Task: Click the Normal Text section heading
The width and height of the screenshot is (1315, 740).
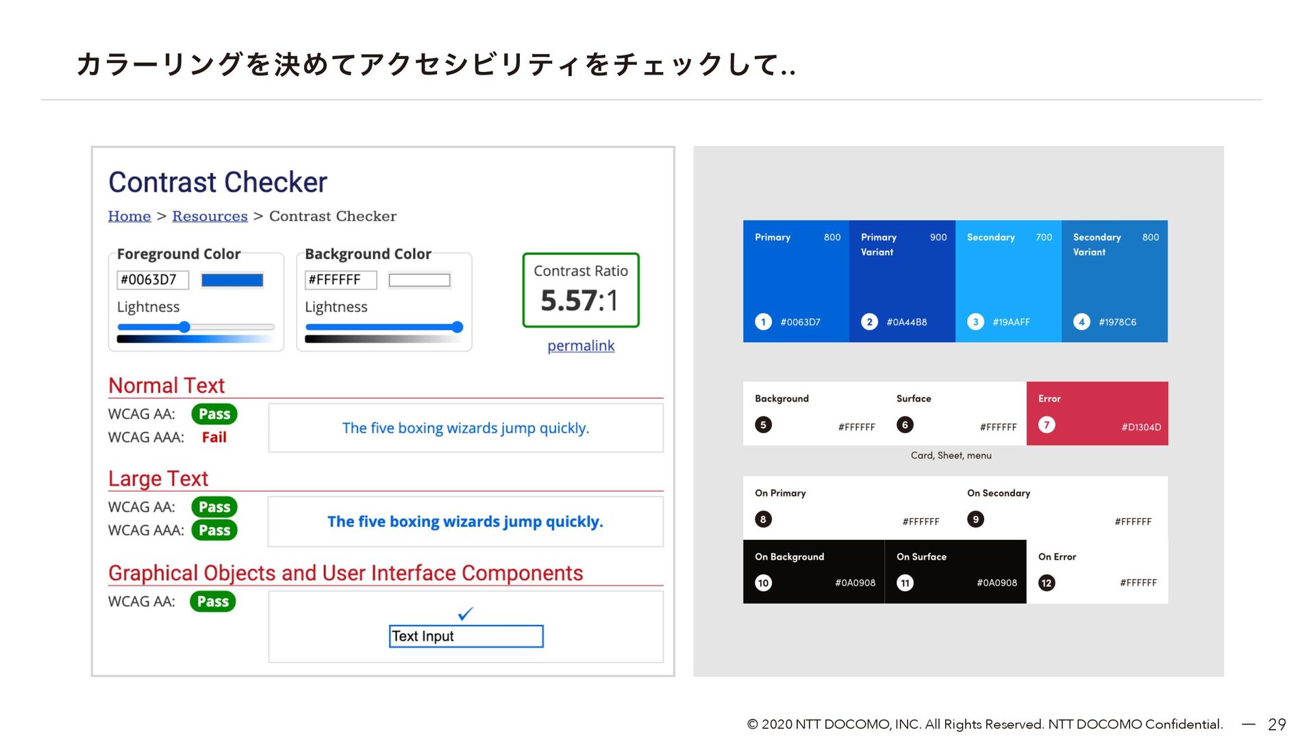Action: [166, 386]
